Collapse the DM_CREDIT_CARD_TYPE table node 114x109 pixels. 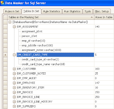tap(14, 55)
